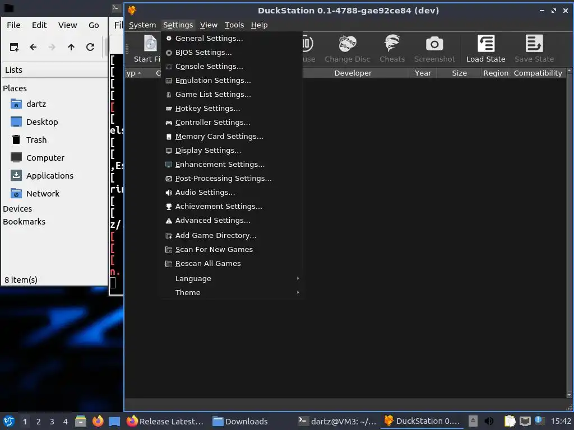Open Post-Processing Settings entry

click(232, 178)
